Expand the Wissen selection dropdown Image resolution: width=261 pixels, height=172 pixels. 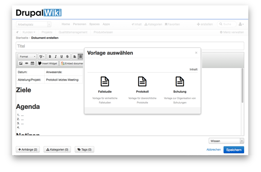coord(226,141)
